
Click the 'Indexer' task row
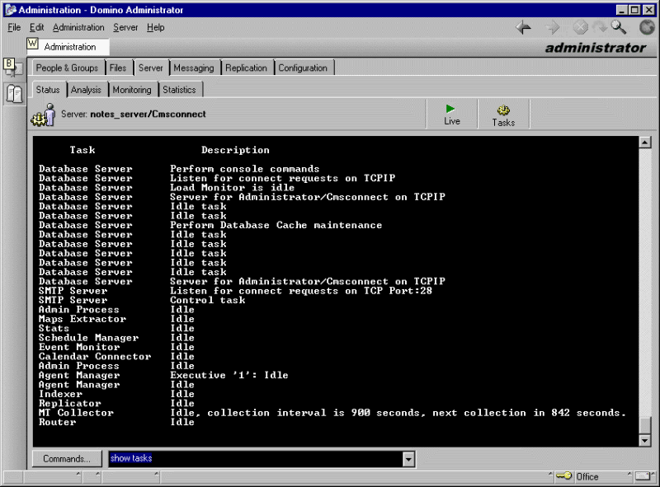point(116,394)
